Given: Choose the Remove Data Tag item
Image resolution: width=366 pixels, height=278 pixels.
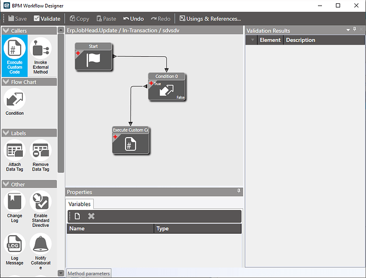Looking at the screenshot, I should 41,155.
